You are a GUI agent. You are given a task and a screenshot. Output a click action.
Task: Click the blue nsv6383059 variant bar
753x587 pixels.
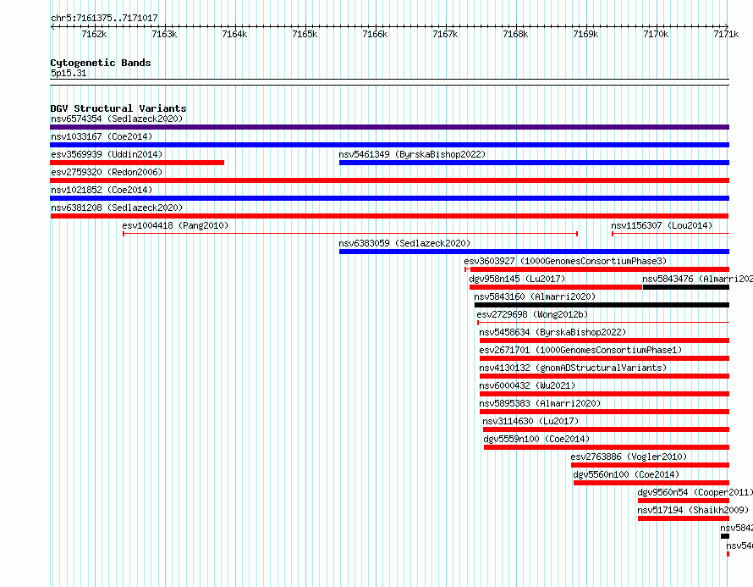point(534,252)
